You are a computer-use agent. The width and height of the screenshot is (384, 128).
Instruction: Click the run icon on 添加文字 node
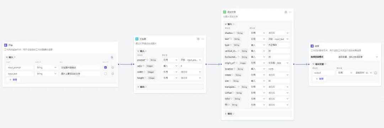(286, 12)
